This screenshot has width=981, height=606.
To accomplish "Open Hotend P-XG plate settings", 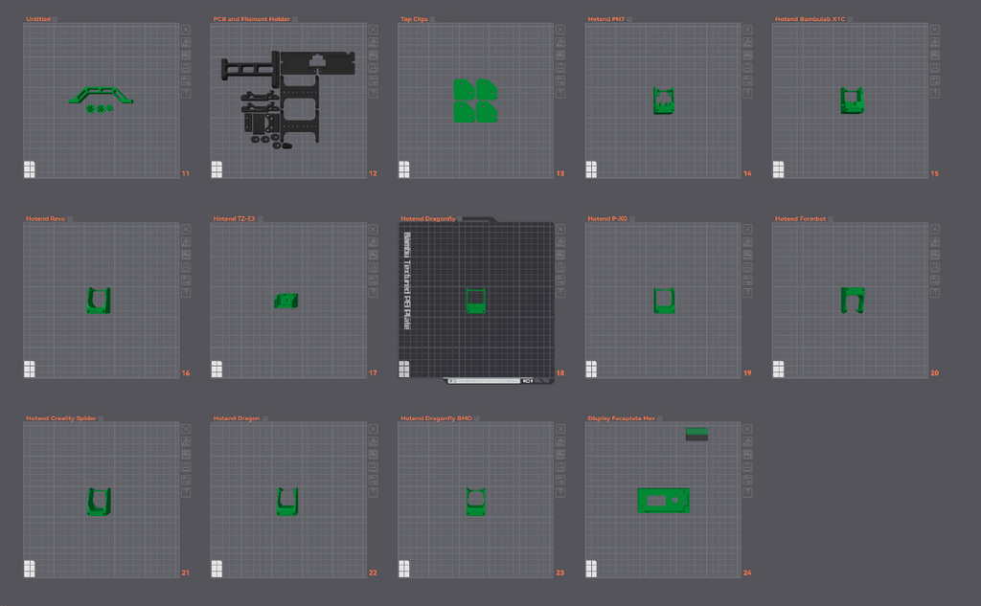I will coord(747,281).
